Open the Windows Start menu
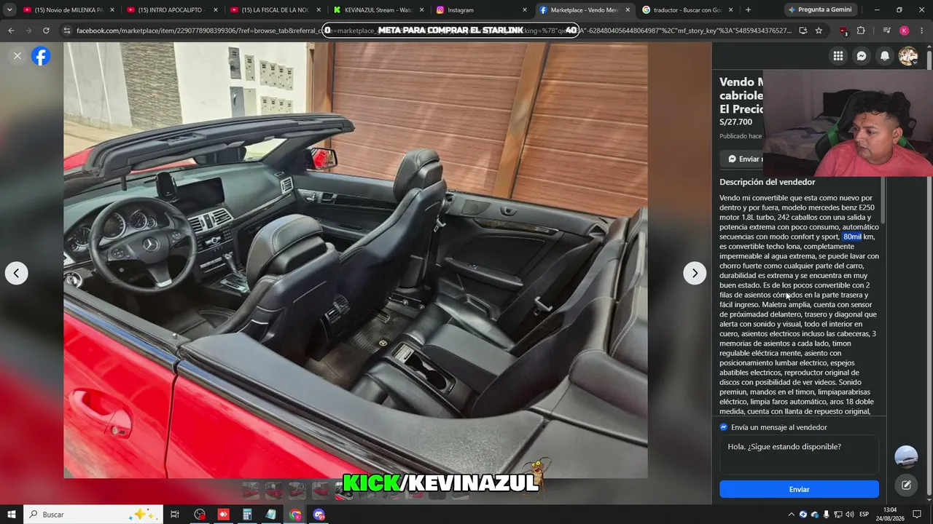Viewport: 933px width, 524px height. pyautogui.click(x=12, y=515)
